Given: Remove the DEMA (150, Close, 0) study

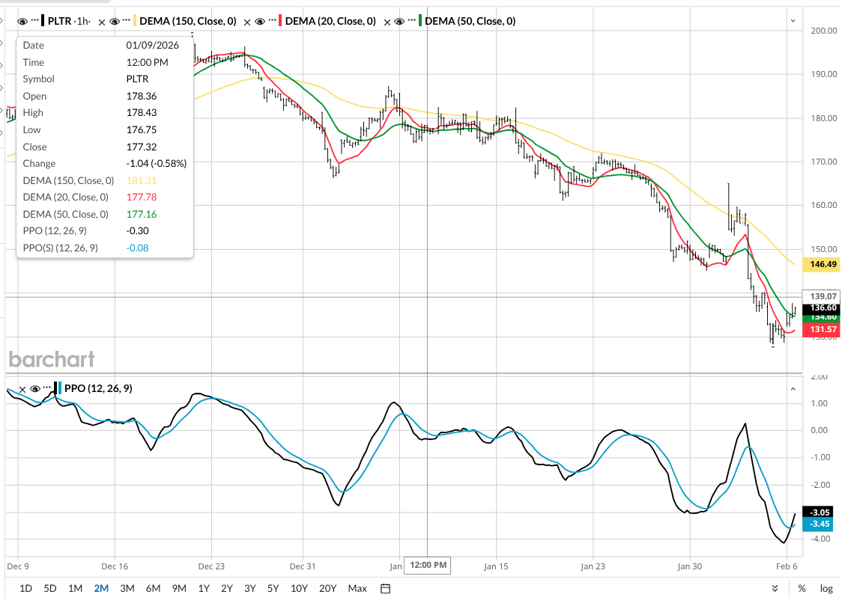Looking at the screenshot, I should click(x=102, y=22).
